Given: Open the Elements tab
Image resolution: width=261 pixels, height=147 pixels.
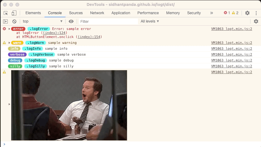Looking at the screenshot, I should tap(33, 13).
